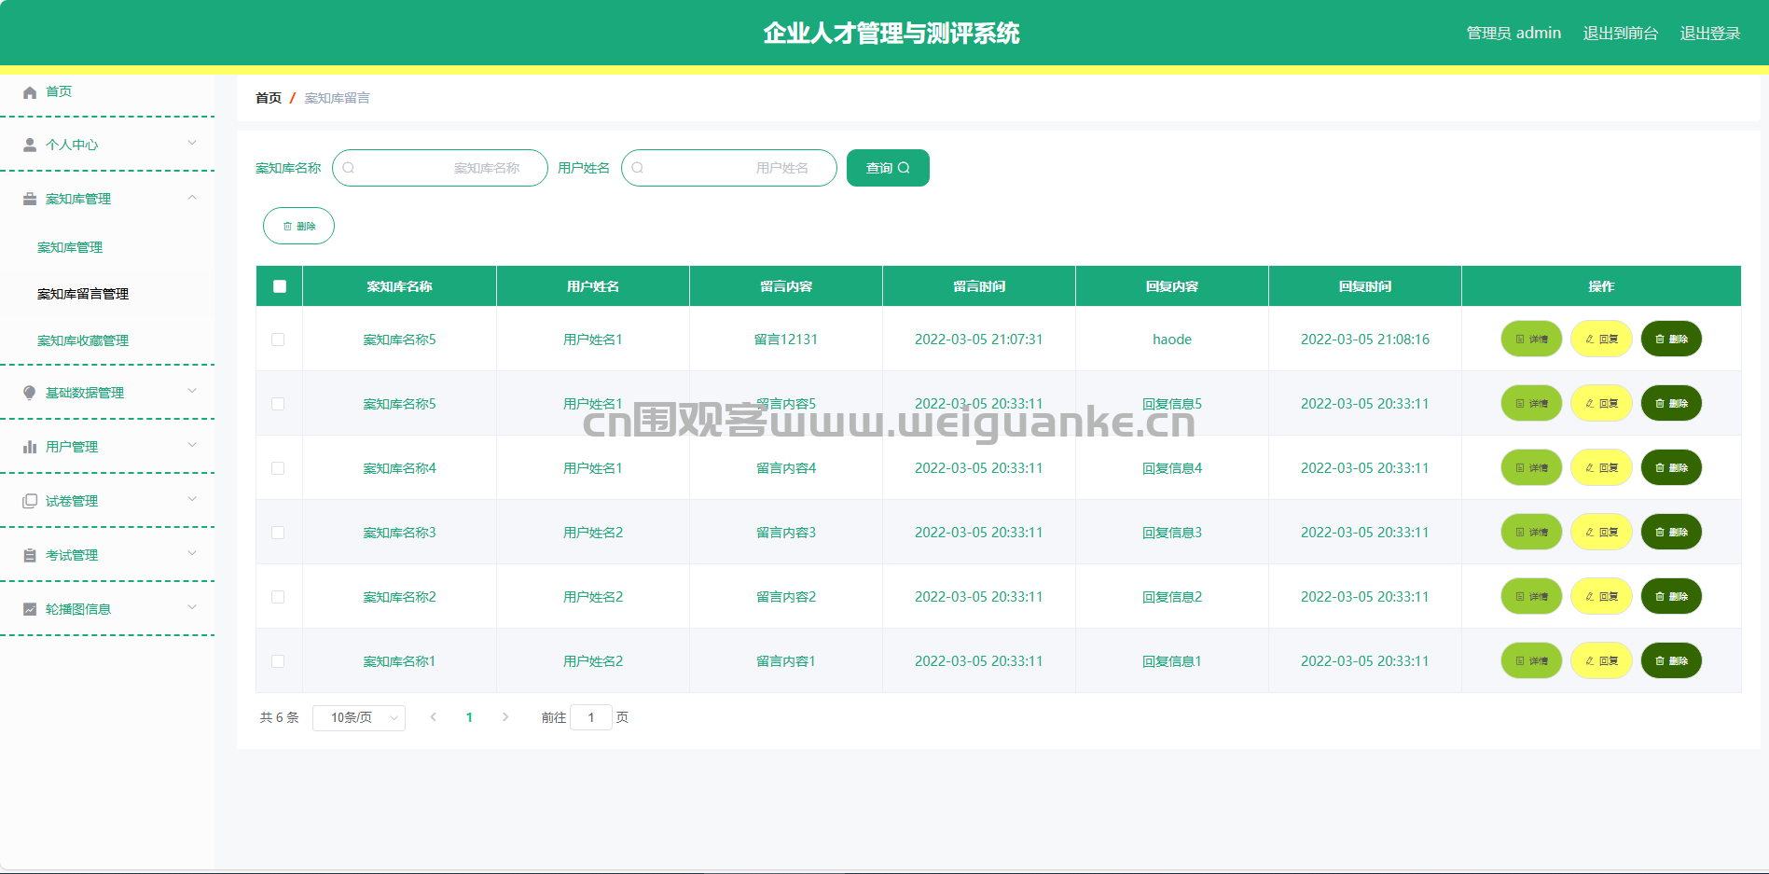This screenshot has width=1769, height=874.
Task: Reply to the 留言内容2 row
Action: pyautogui.click(x=1601, y=596)
